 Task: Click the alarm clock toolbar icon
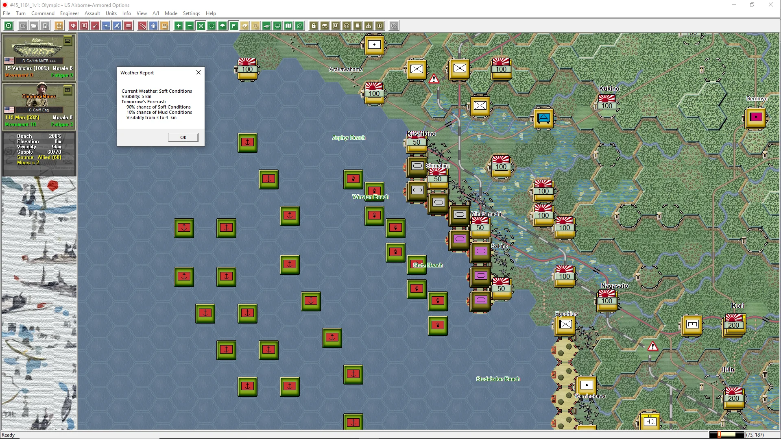click(x=59, y=26)
